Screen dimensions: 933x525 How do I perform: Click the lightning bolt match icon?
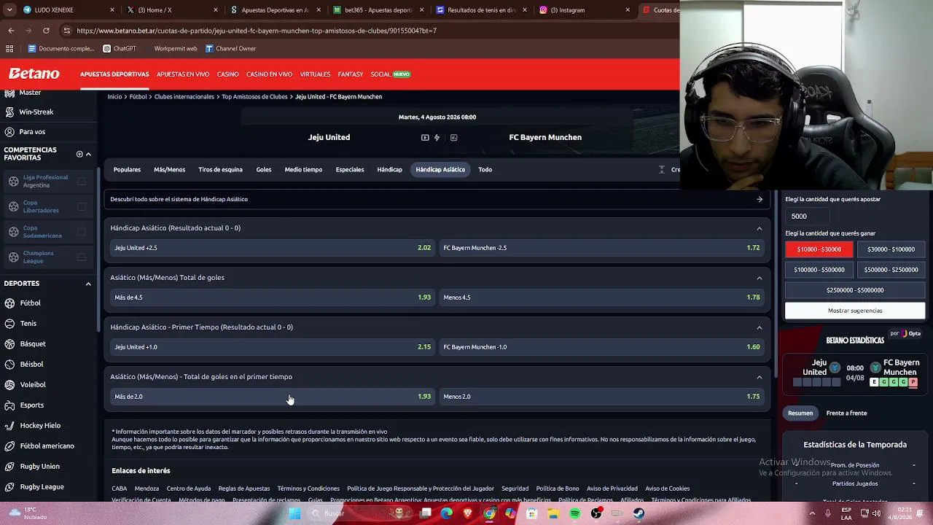(x=437, y=137)
